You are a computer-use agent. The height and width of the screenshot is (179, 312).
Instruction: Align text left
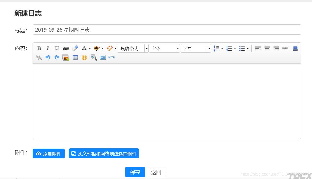pos(258,48)
